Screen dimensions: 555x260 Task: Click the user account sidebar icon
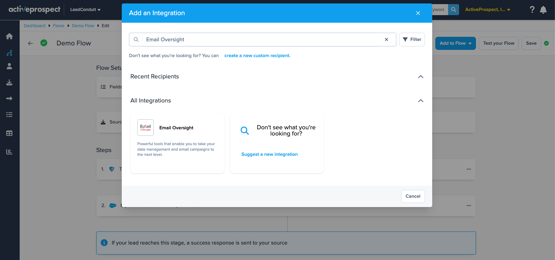[9, 66]
